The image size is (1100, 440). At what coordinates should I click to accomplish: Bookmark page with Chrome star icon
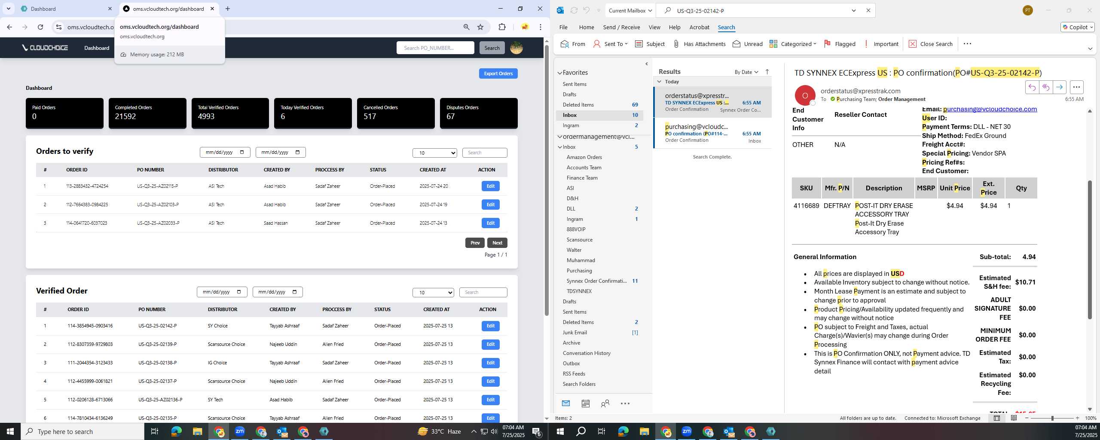[480, 27]
